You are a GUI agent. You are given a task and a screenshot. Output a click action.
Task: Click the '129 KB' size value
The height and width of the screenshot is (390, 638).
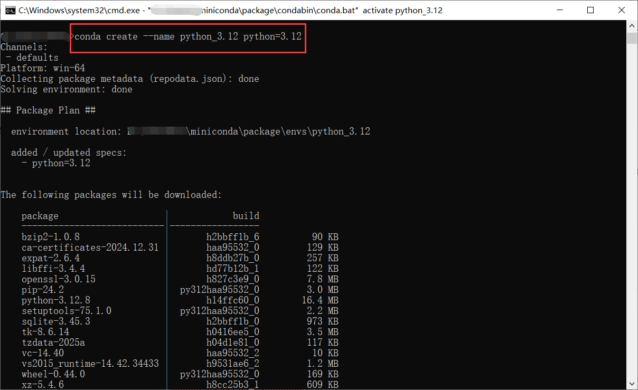tap(323, 248)
